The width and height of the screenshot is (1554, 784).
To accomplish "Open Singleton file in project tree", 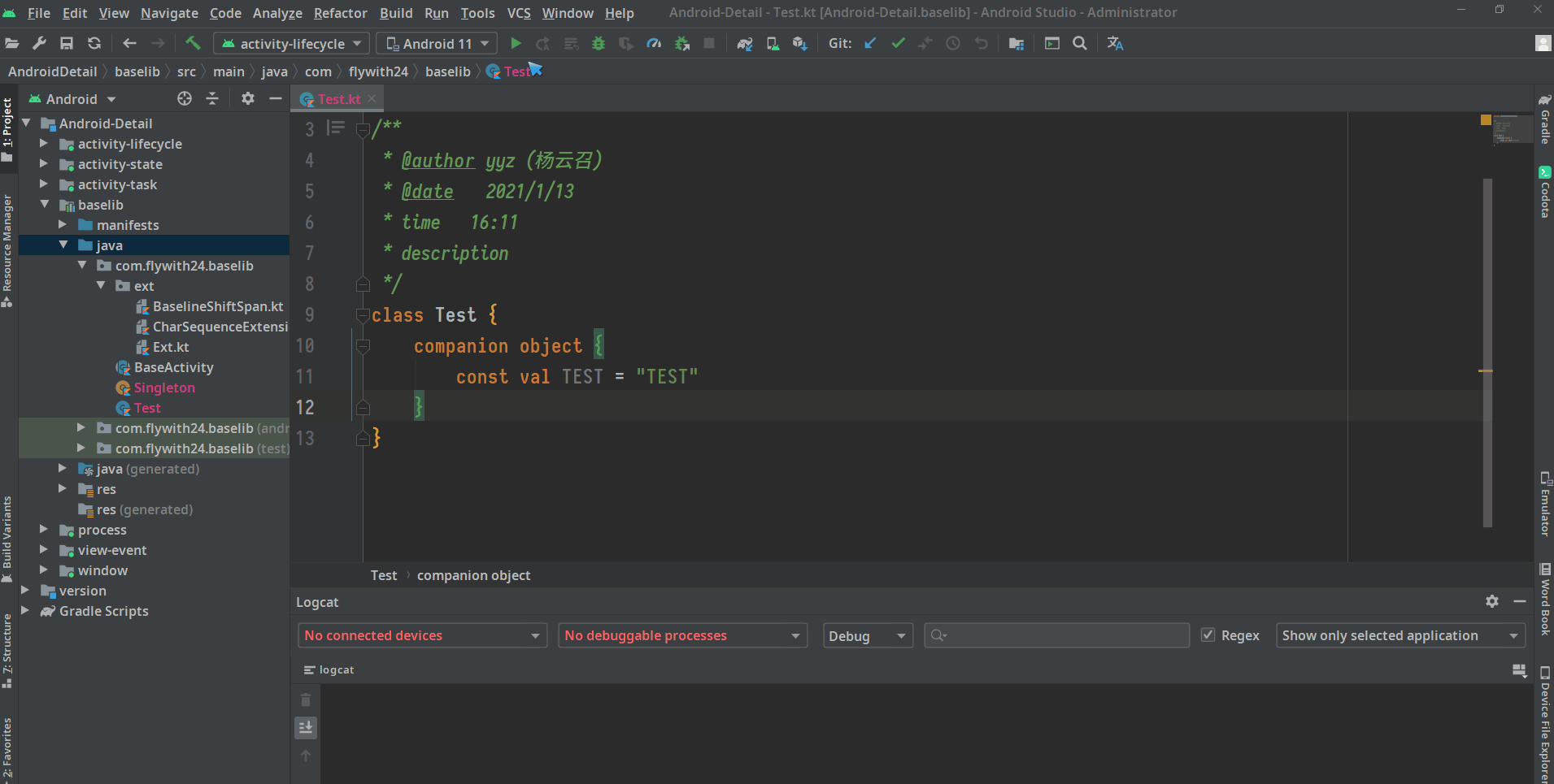I will [x=164, y=388].
